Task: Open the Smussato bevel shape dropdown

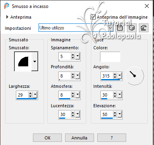Action: [x=35, y=62]
